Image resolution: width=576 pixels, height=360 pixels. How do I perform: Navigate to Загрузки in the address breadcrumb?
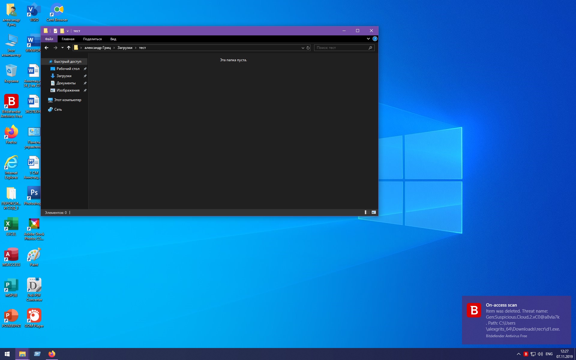coord(125,48)
